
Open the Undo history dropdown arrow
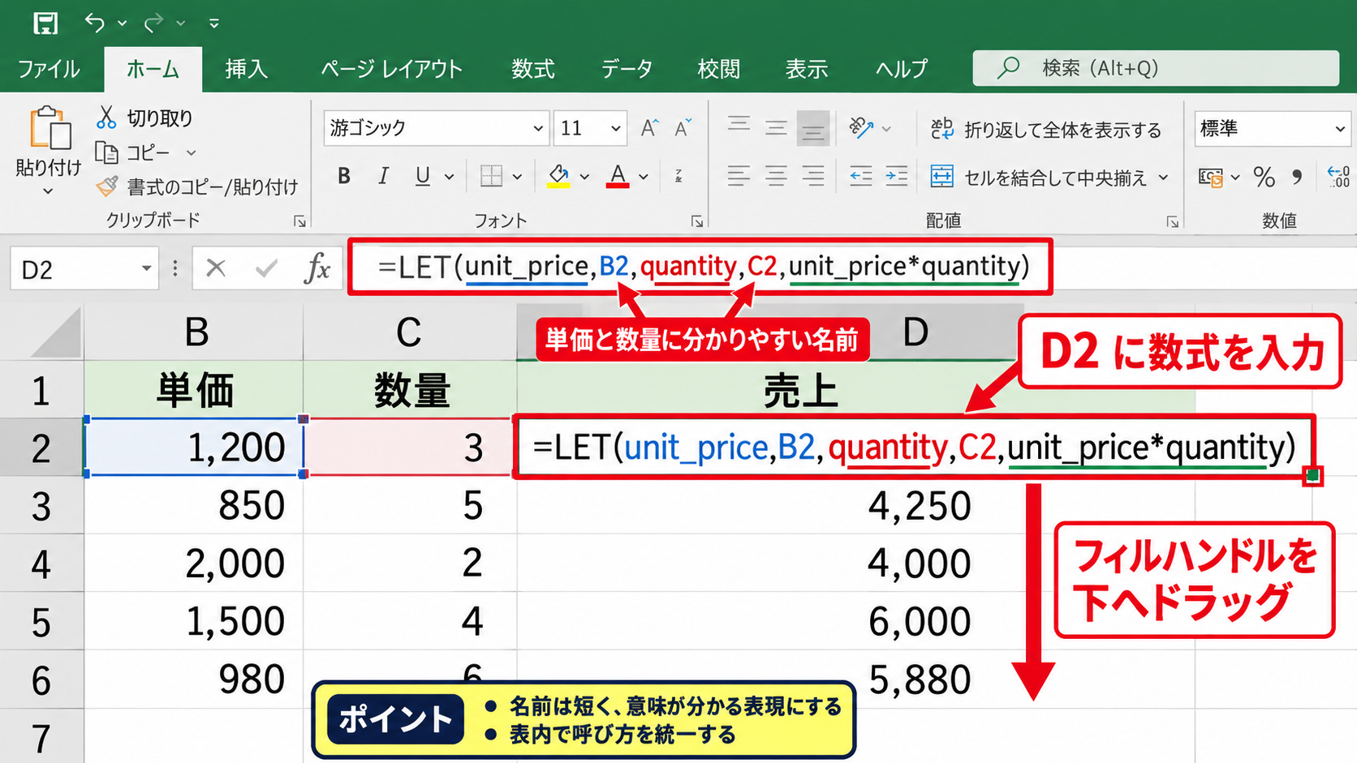click(123, 24)
